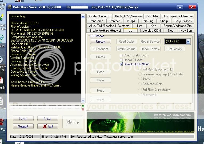204x144 pixels.
Task: Click the Support button
Action: 23,126
